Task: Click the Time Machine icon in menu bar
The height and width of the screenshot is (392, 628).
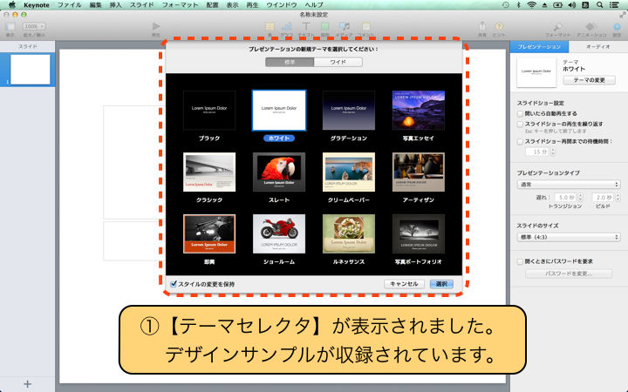Action: [x=505, y=5]
